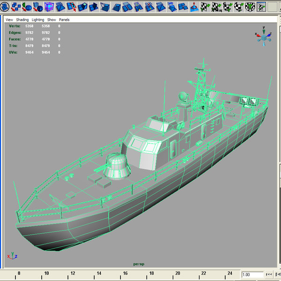The image size is (281, 281).
Task: Open the UV Texture Editor icon
Action: 261,7
